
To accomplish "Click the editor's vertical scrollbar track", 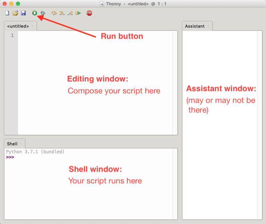I will click(x=175, y=83).
